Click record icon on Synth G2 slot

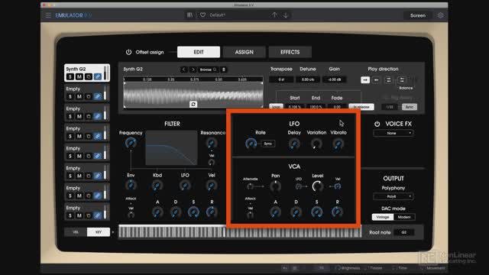[89, 76]
